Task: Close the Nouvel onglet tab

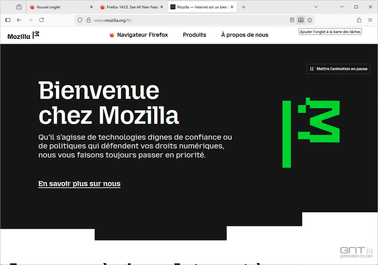Action: coord(91,7)
